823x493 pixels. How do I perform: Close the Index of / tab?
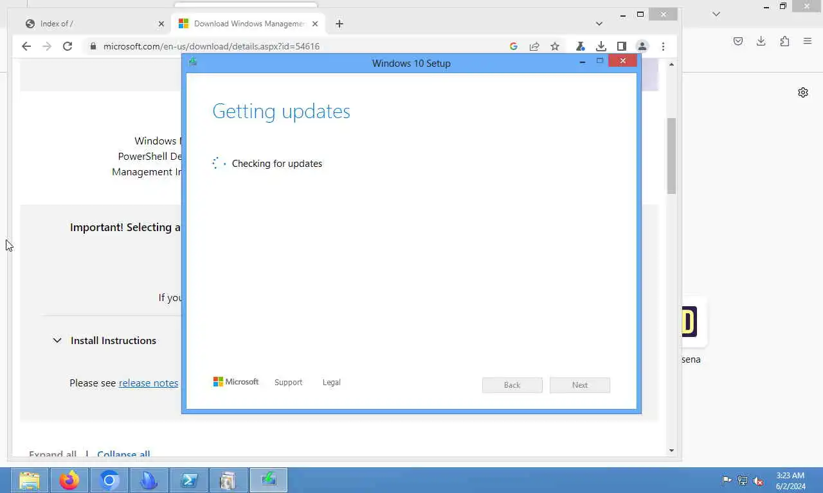coord(161,24)
